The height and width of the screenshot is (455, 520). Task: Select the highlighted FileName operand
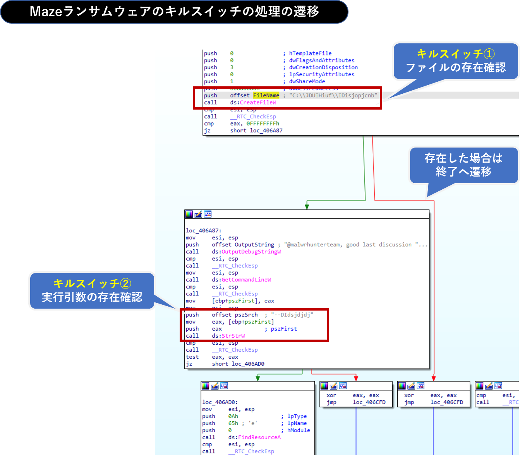(266, 96)
